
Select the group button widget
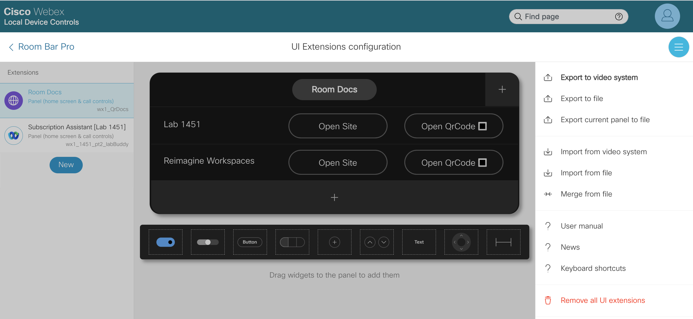tap(292, 242)
